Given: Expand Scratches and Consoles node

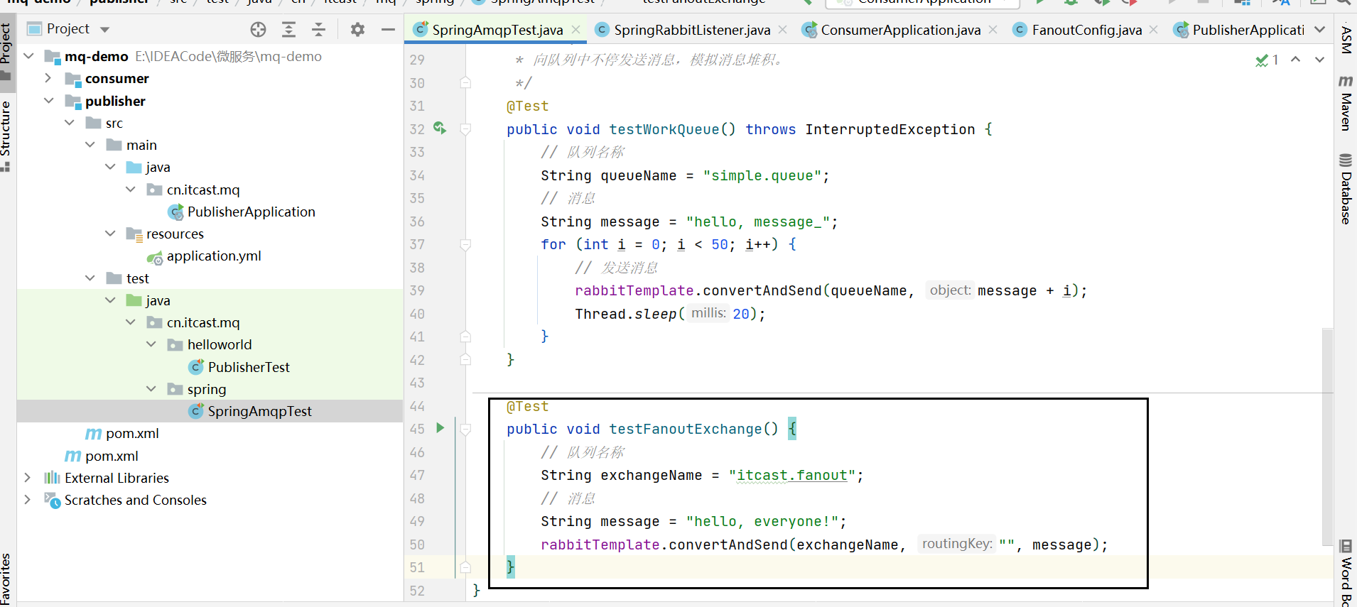Looking at the screenshot, I should click(27, 500).
